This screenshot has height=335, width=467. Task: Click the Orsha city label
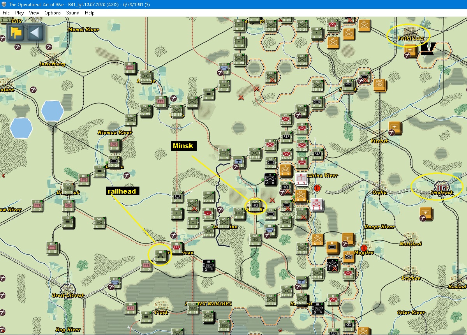click(379, 192)
